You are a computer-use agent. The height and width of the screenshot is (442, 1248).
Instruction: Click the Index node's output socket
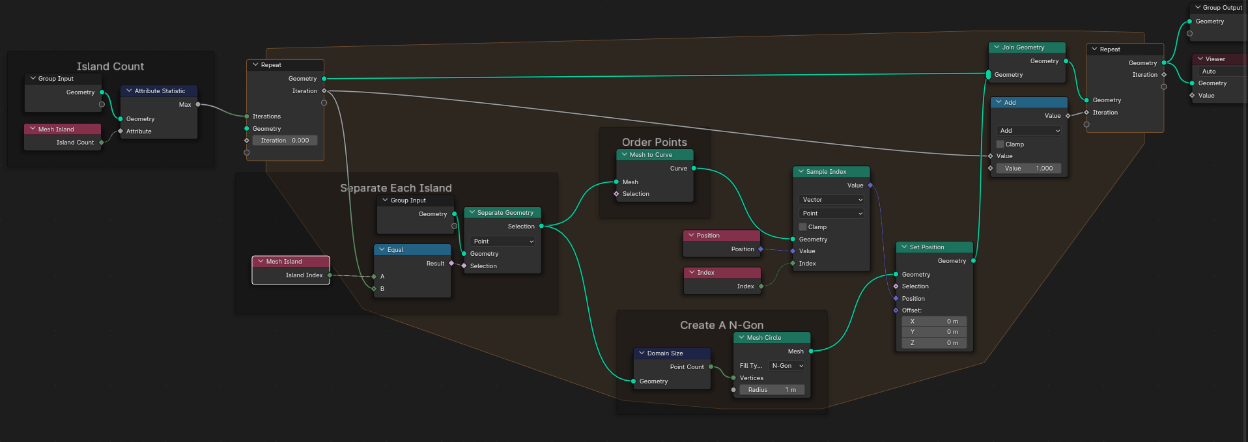[x=761, y=286]
